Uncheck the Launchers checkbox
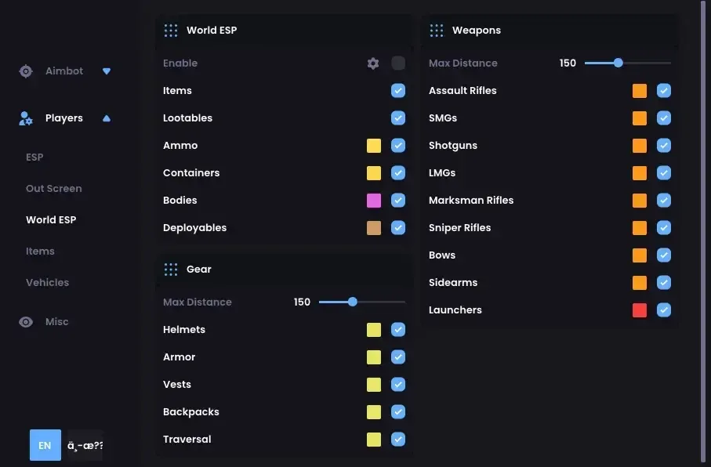Image resolution: width=711 pixels, height=467 pixels. pos(664,310)
